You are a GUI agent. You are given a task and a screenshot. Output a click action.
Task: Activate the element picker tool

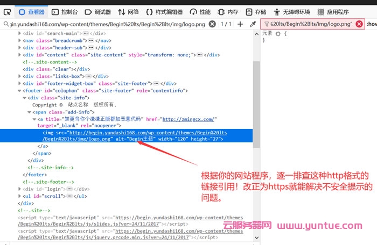[x=8, y=11]
